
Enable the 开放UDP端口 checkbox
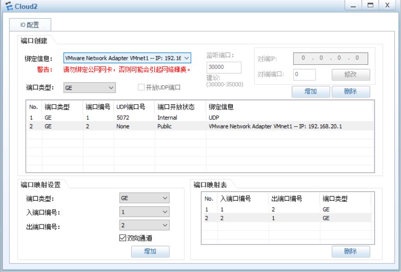pyautogui.click(x=141, y=87)
